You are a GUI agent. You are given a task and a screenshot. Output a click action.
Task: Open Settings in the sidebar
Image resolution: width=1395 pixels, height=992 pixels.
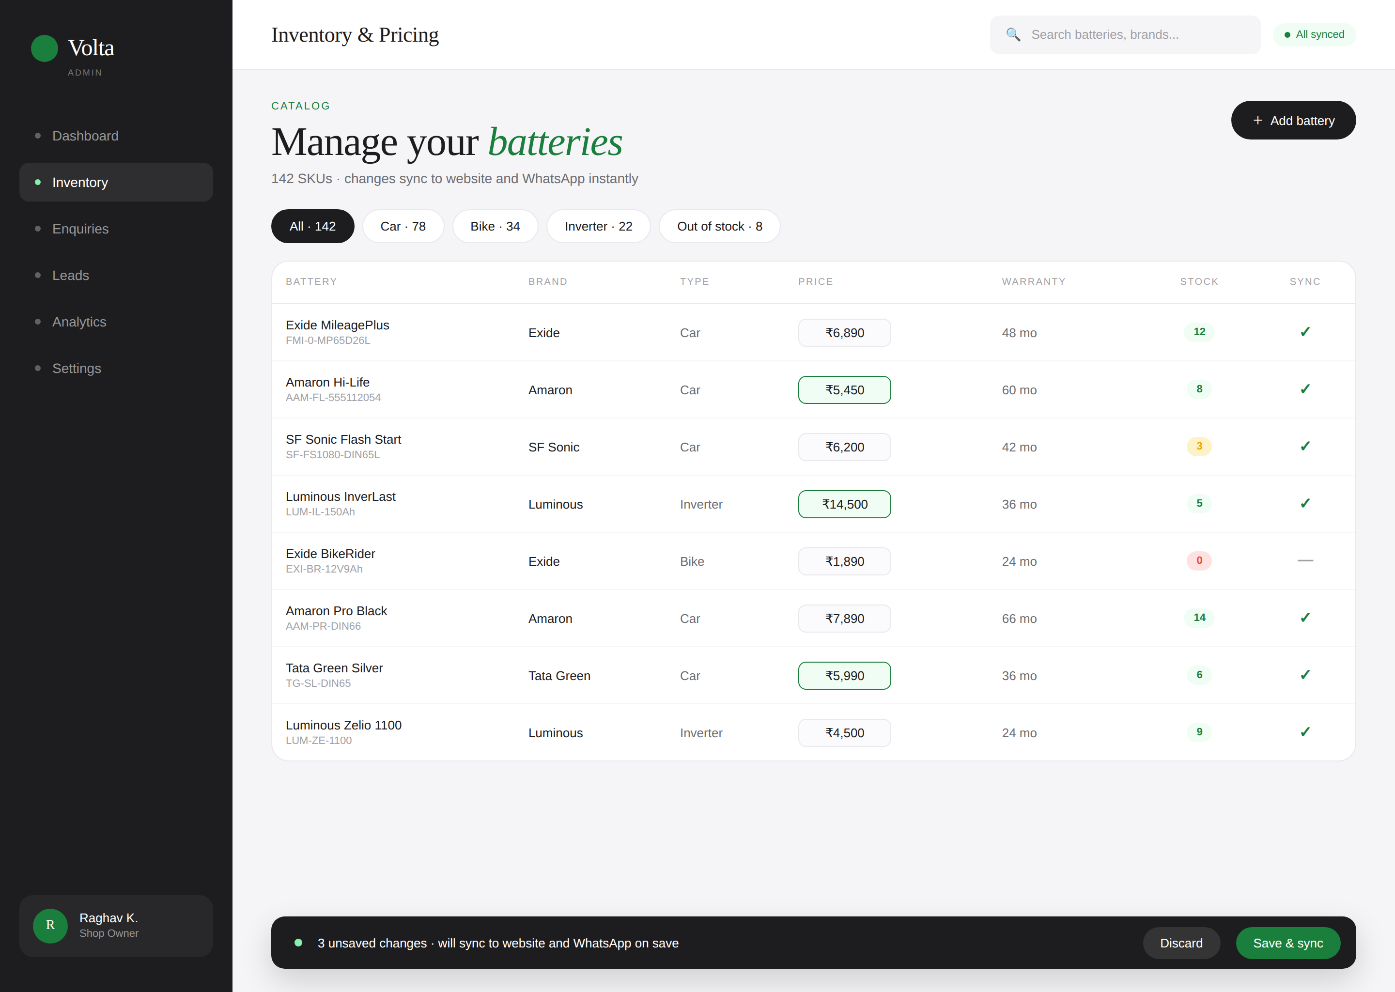pyautogui.click(x=116, y=368)
